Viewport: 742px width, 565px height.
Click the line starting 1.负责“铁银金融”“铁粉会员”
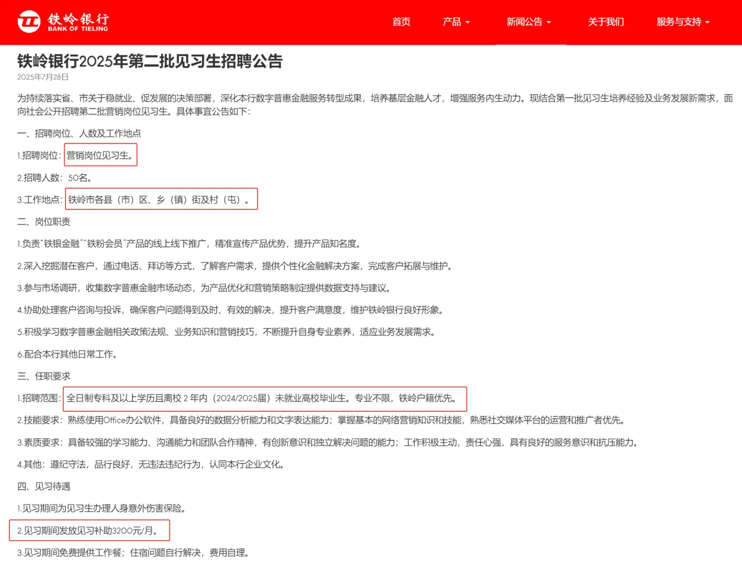pos(189,244)
